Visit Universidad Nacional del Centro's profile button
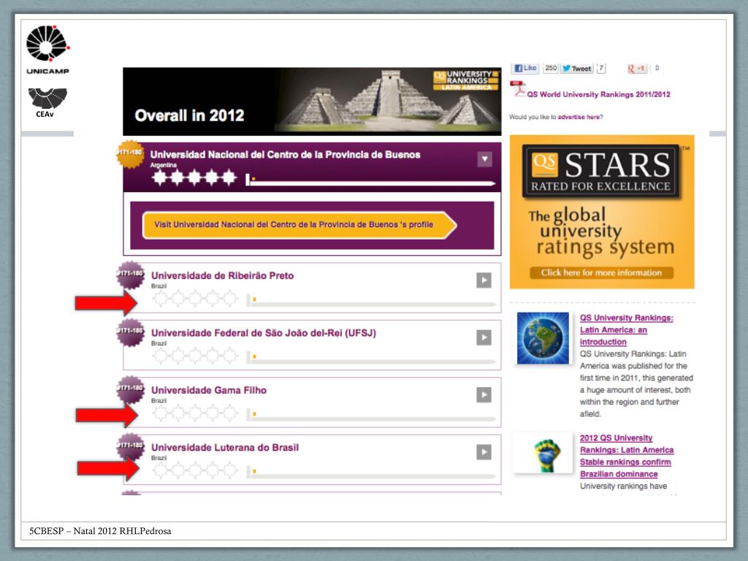The height and width of the screenshot is (561, 748). (299, 225)
